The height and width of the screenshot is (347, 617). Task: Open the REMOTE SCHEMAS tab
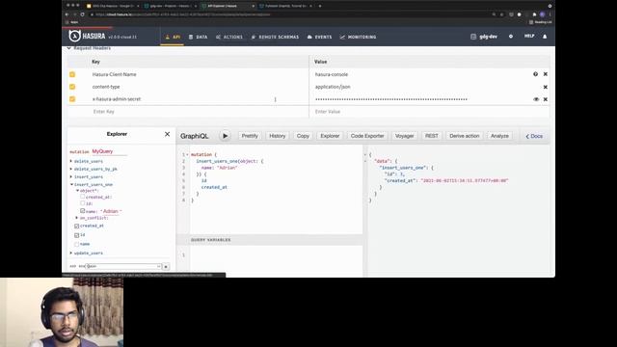[275, 37]
